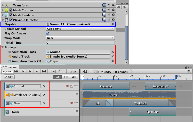This screenshot has width=193, height=122.
Task: Disable the Mesh Collider component checkbox
Action: (11, 10)
